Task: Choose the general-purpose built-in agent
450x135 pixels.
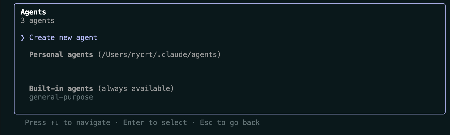Action: (61, 97)
